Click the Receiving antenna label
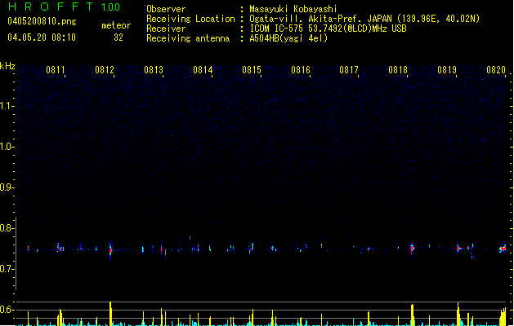This screenshot has height=326, width=514. [188, 38]
